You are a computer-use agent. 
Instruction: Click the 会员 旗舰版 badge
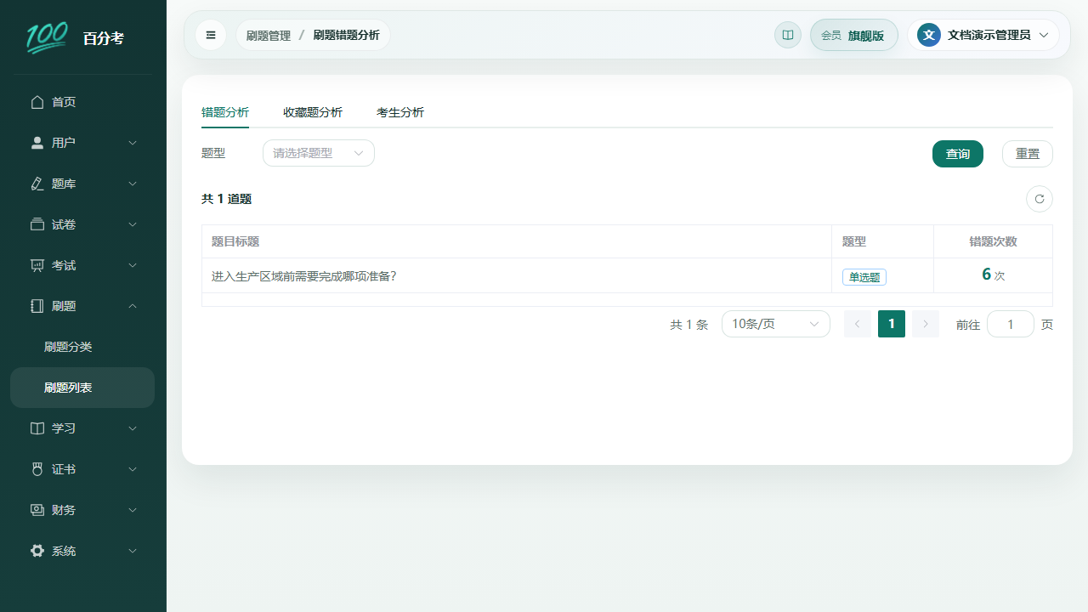click(x=854, y=35)
